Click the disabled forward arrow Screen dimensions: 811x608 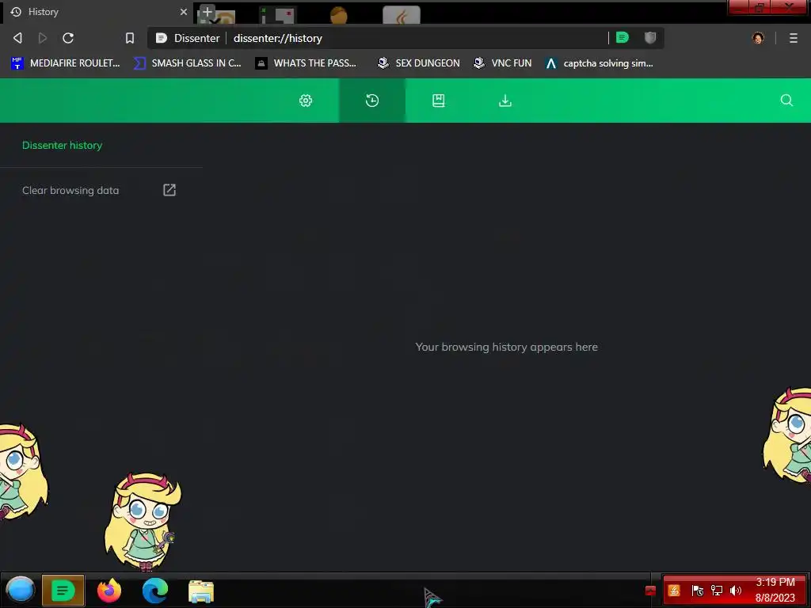[43, 38]
